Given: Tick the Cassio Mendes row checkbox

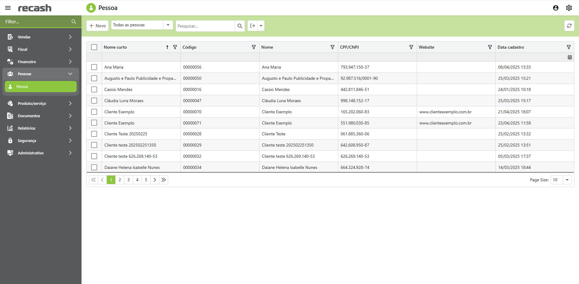Looking at the screenshot, I should click(x=94, y=89).
